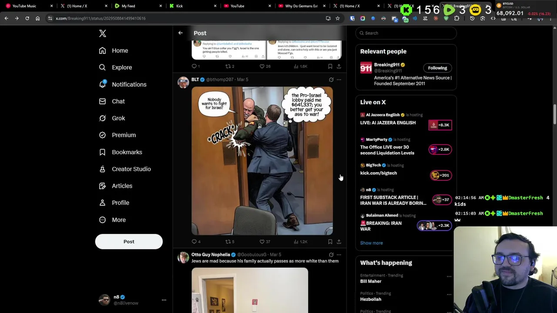Open Breaking911 profile in Relevant people
Viewport: 557px width, 313px height.
(386, 65)
